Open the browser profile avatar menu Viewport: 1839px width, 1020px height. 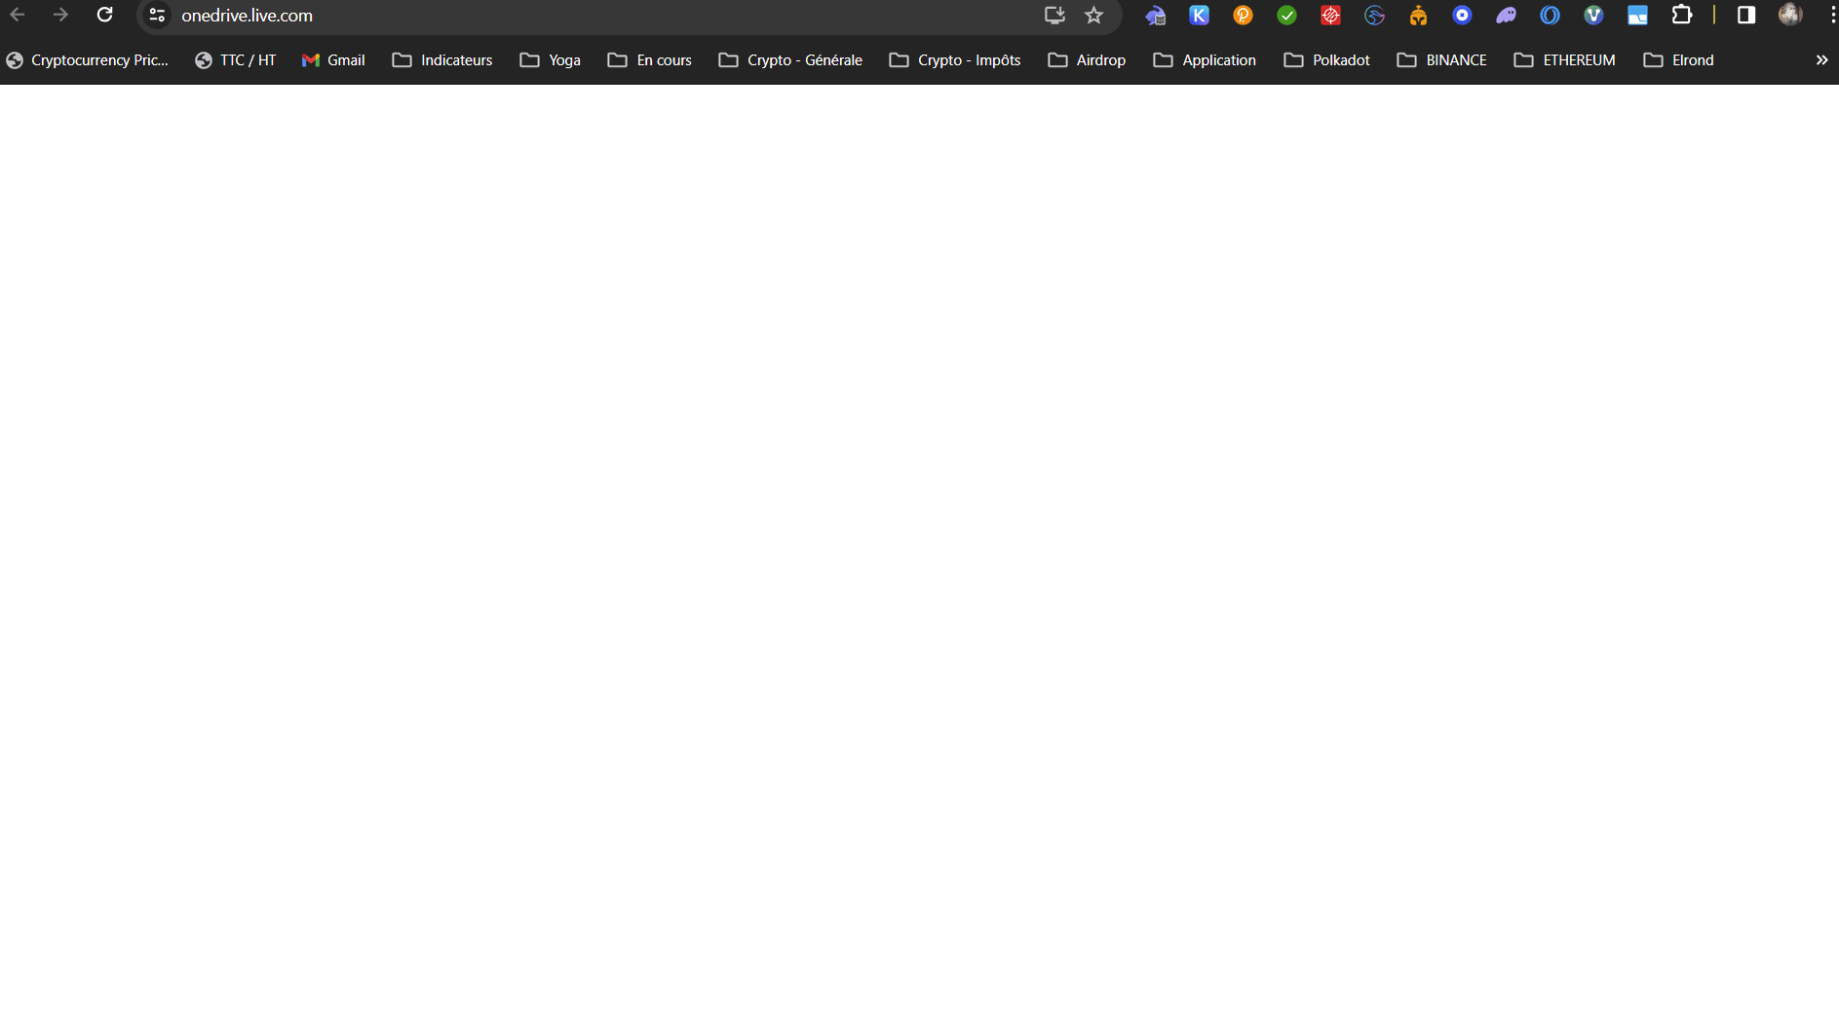[1791, 15]
